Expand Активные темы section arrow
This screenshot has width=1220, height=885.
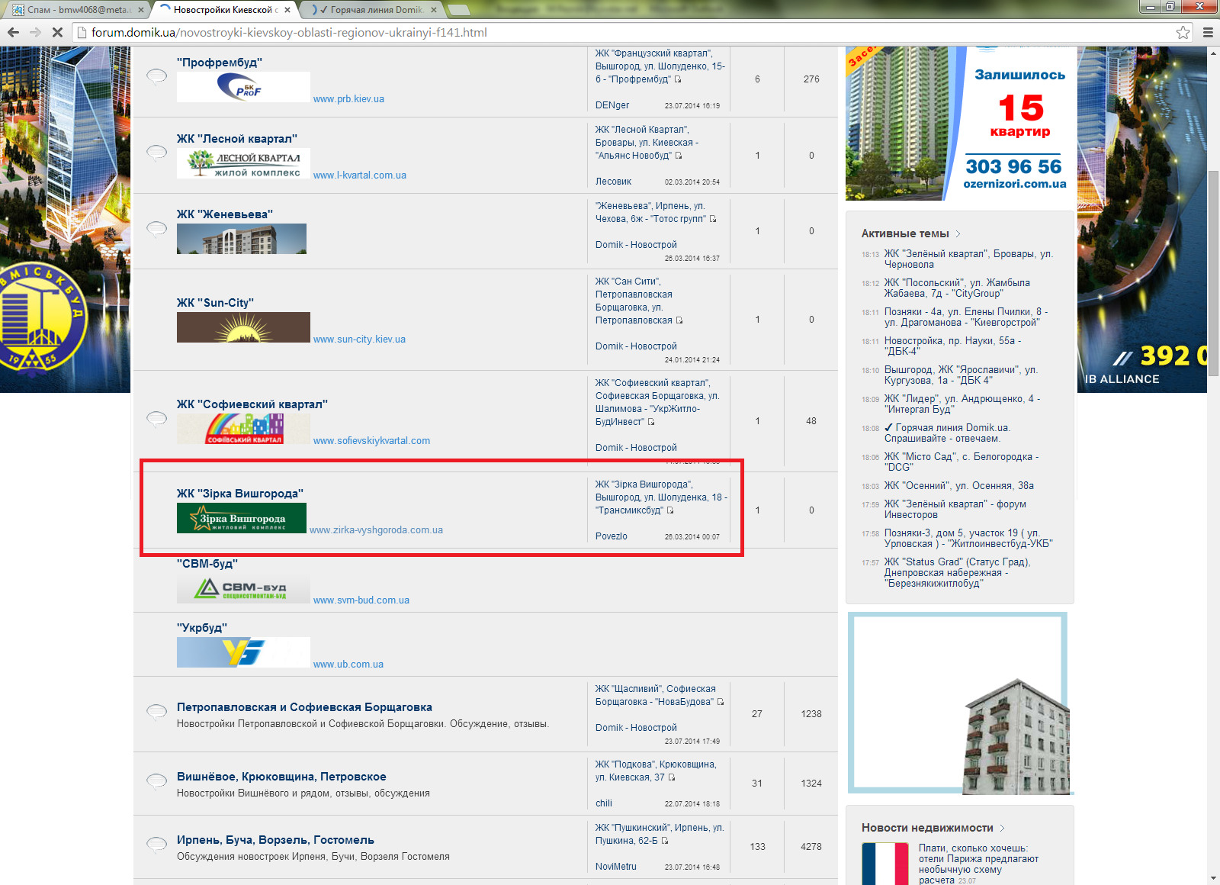(x=958, y=233)
